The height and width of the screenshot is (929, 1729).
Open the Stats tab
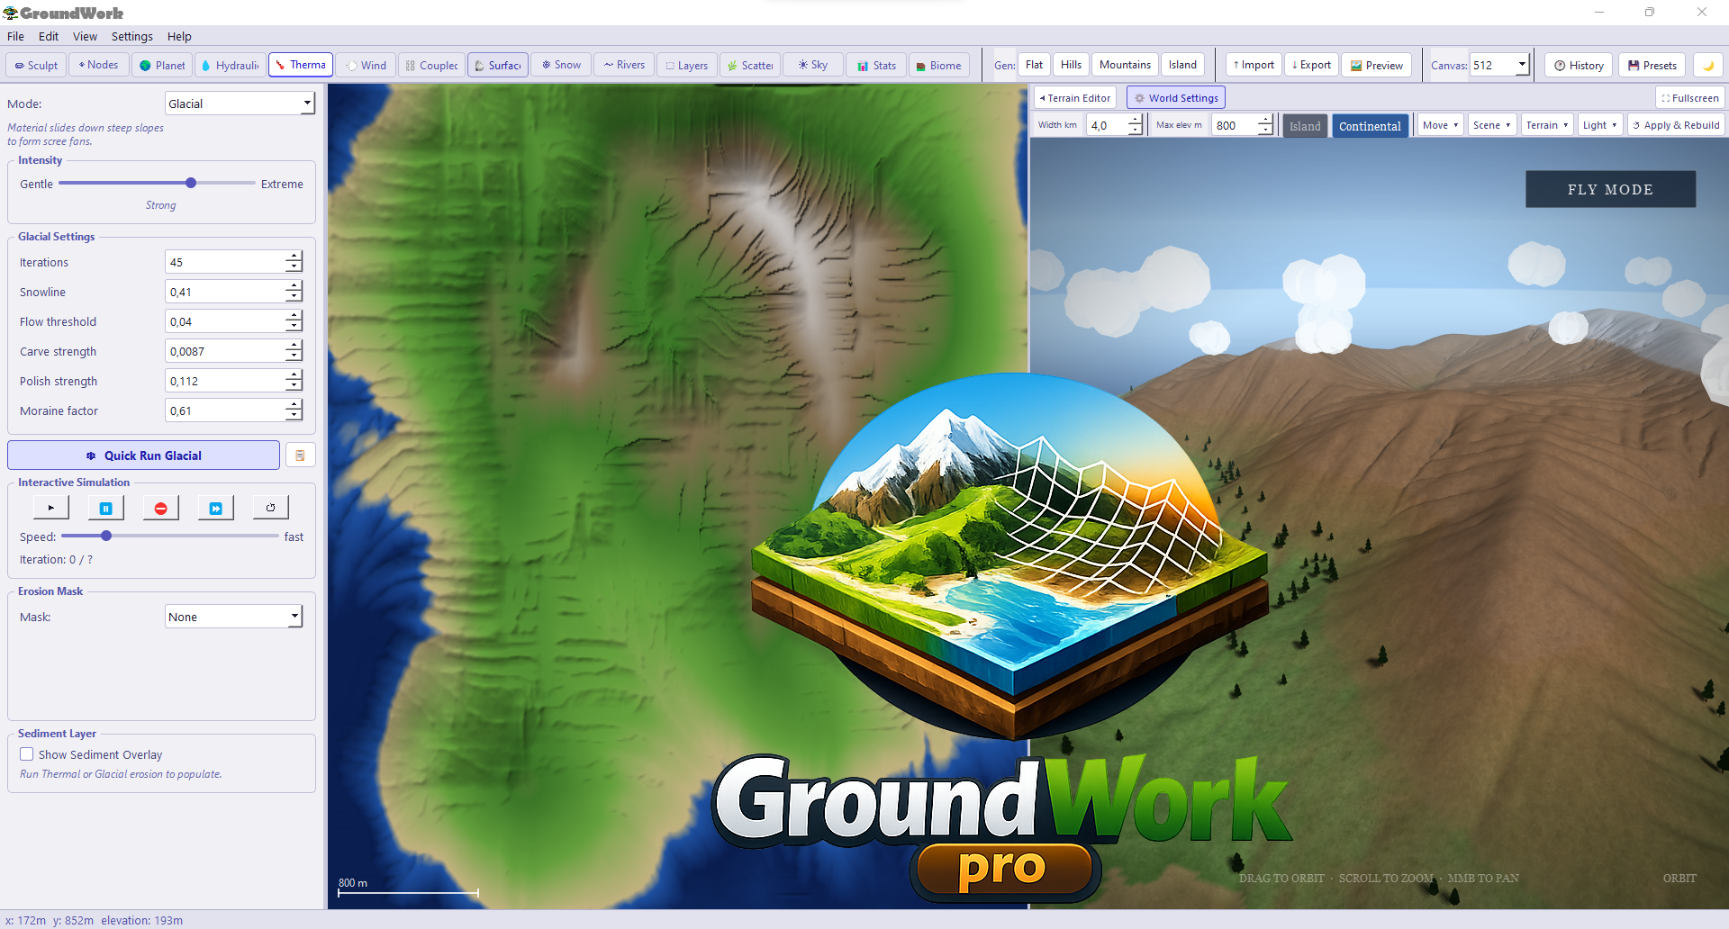(x=876, y=66)
